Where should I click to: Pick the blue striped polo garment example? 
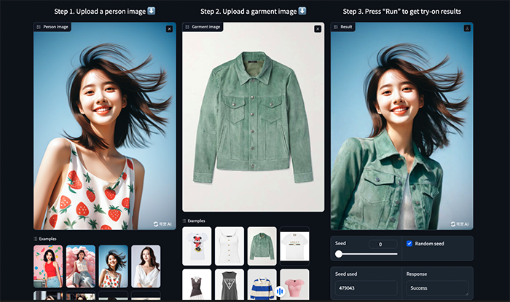coord(262,285)
